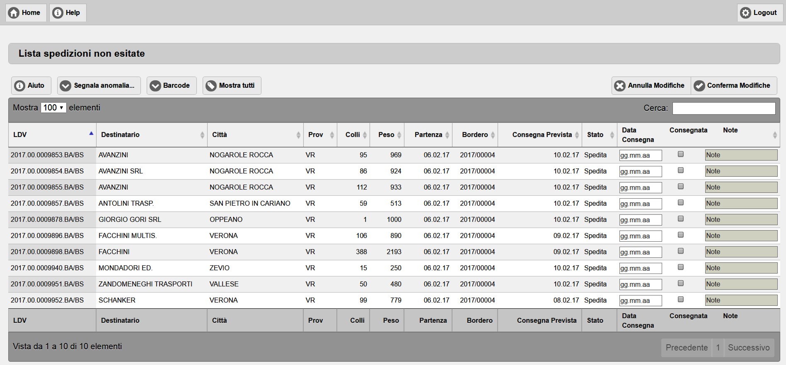Check Consegnata for GIORGIO GORI SRL row

680,219
